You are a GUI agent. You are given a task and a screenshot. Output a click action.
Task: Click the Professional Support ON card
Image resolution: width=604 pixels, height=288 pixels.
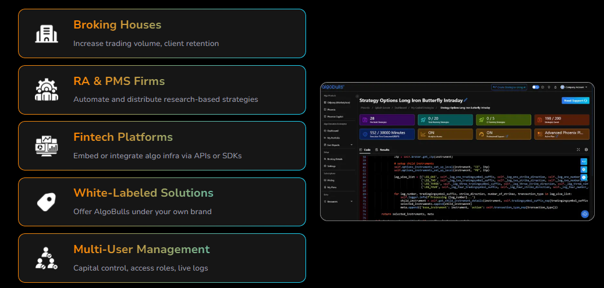pyautogui.click(x=503, y=134)
